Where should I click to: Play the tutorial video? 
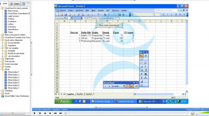point(34,113)
